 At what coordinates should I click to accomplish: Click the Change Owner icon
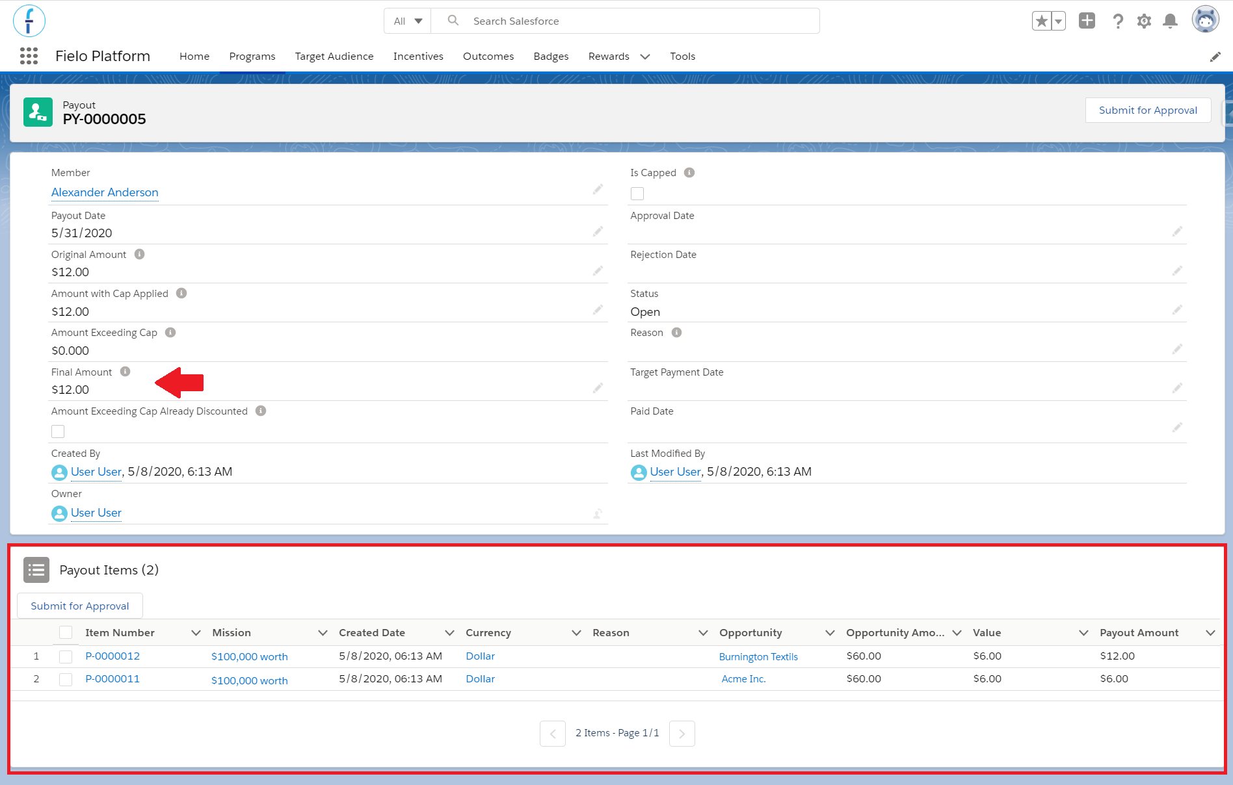[x=598, y=513]
